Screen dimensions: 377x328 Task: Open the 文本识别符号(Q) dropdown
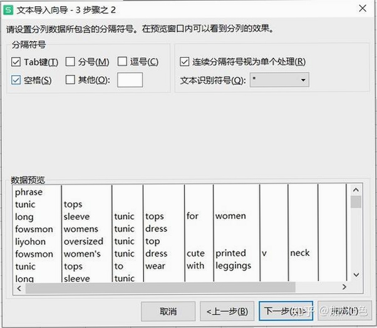(279, 79)
